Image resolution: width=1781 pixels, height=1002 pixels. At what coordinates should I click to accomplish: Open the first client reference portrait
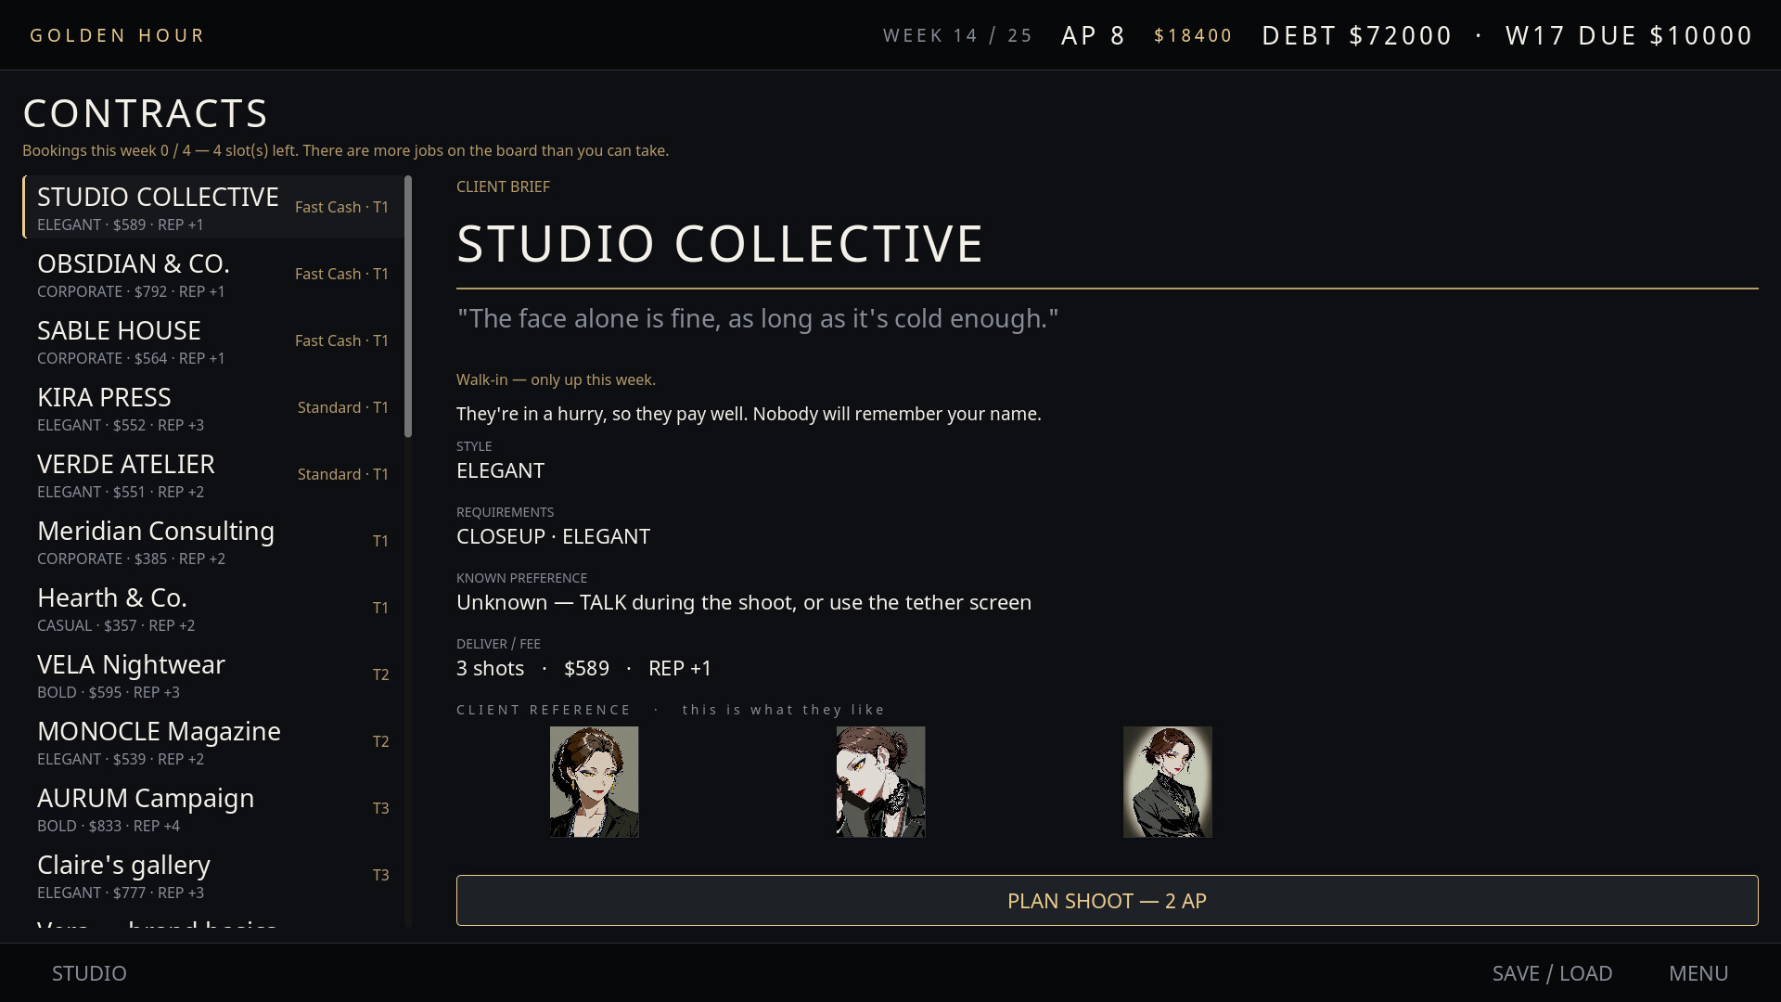pos(594,781)
